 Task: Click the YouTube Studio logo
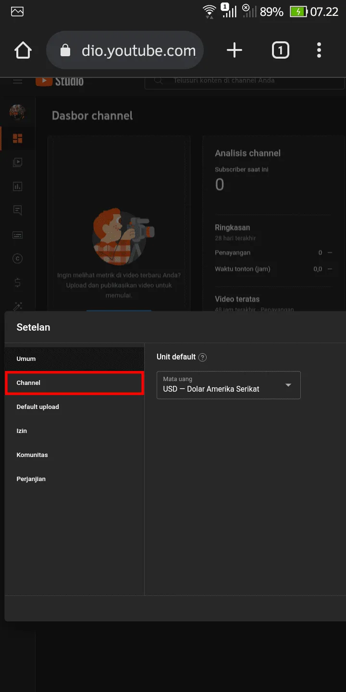[x=60, y=81]
